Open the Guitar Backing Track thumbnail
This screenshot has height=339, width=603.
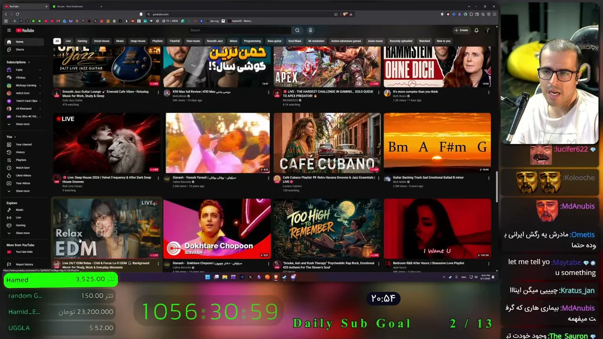437,143
